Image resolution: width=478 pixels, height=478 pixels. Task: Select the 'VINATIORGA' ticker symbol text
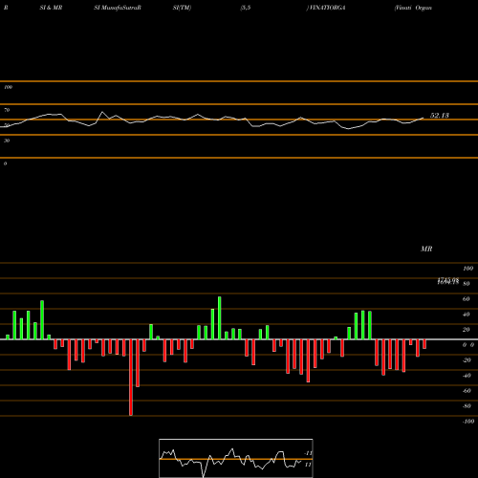[x=327, y=8]
